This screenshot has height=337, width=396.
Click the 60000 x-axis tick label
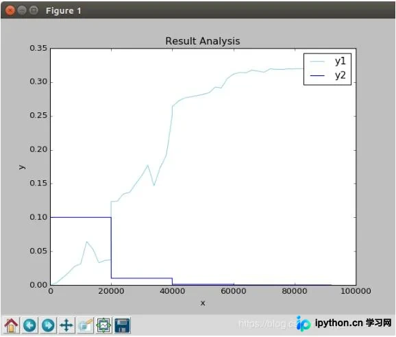pos(234,291)
